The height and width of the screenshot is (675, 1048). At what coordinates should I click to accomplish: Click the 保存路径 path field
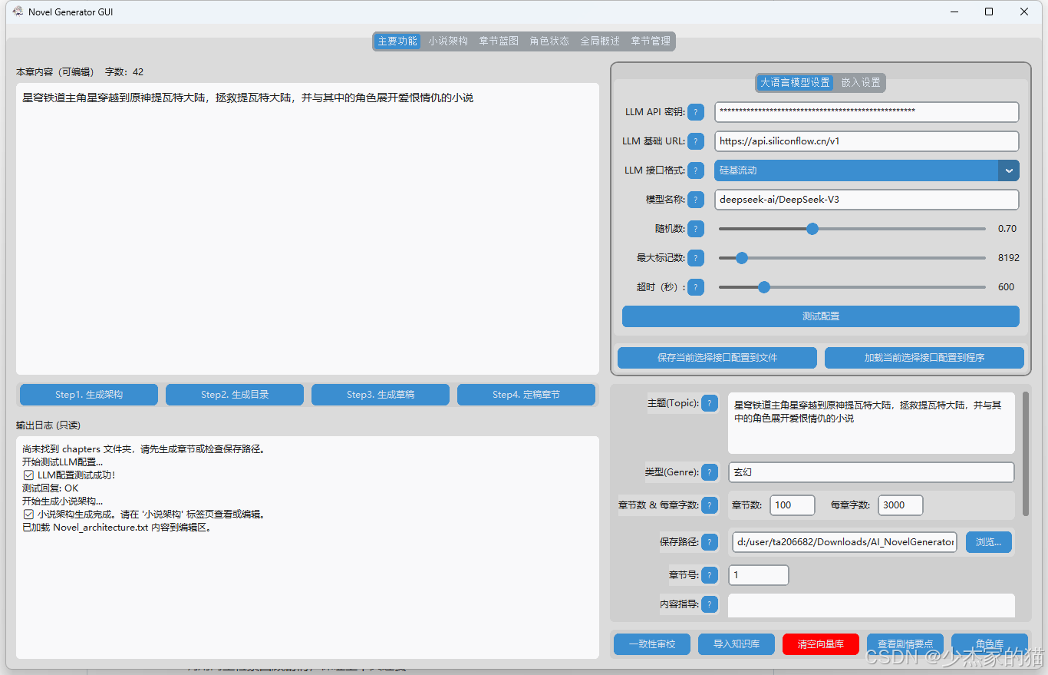[845, 542]
